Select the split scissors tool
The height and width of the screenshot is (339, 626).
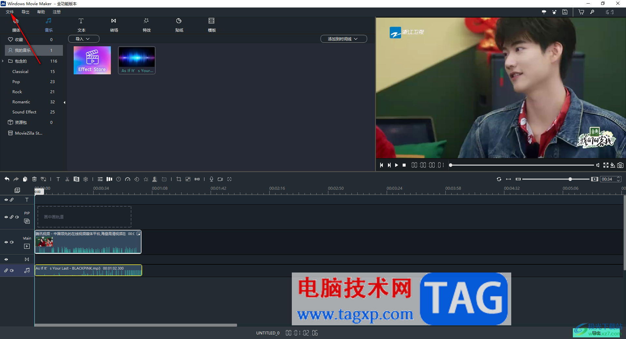[67, 179]
